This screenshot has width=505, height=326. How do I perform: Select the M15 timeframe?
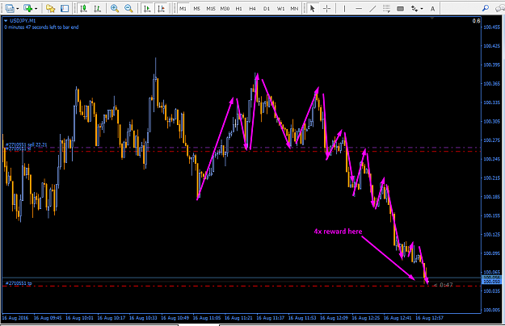pyautogui.click(x=211, y=9)
